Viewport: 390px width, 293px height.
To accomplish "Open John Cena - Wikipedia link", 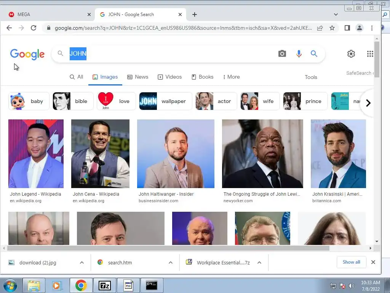I will tap(96, 194).
